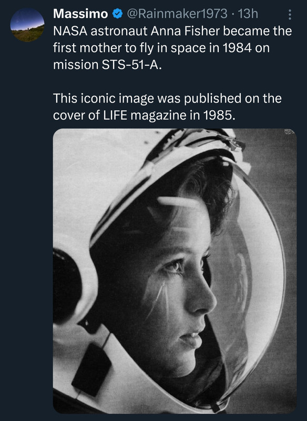Screen dimensions: 307x421
Task: Open the @Rainmaker1973 handle link
Action: click(177, 14)
